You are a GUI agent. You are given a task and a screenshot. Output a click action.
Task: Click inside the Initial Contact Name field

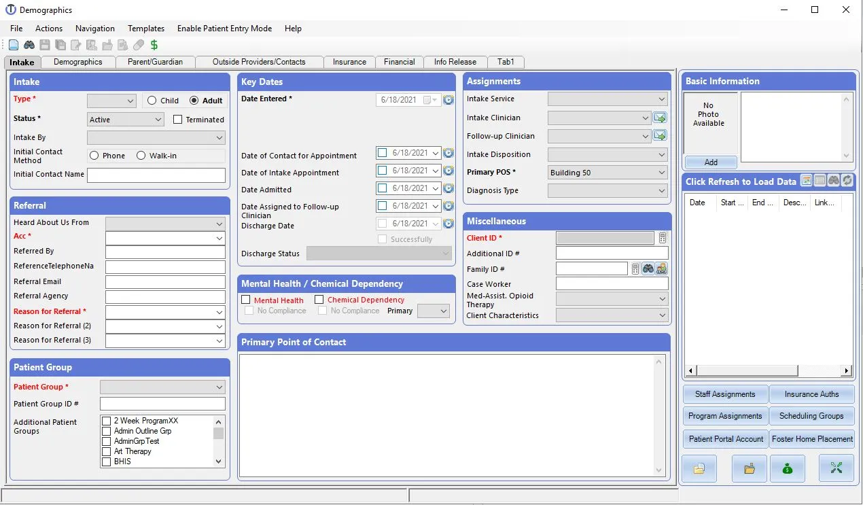coord(156,175)
